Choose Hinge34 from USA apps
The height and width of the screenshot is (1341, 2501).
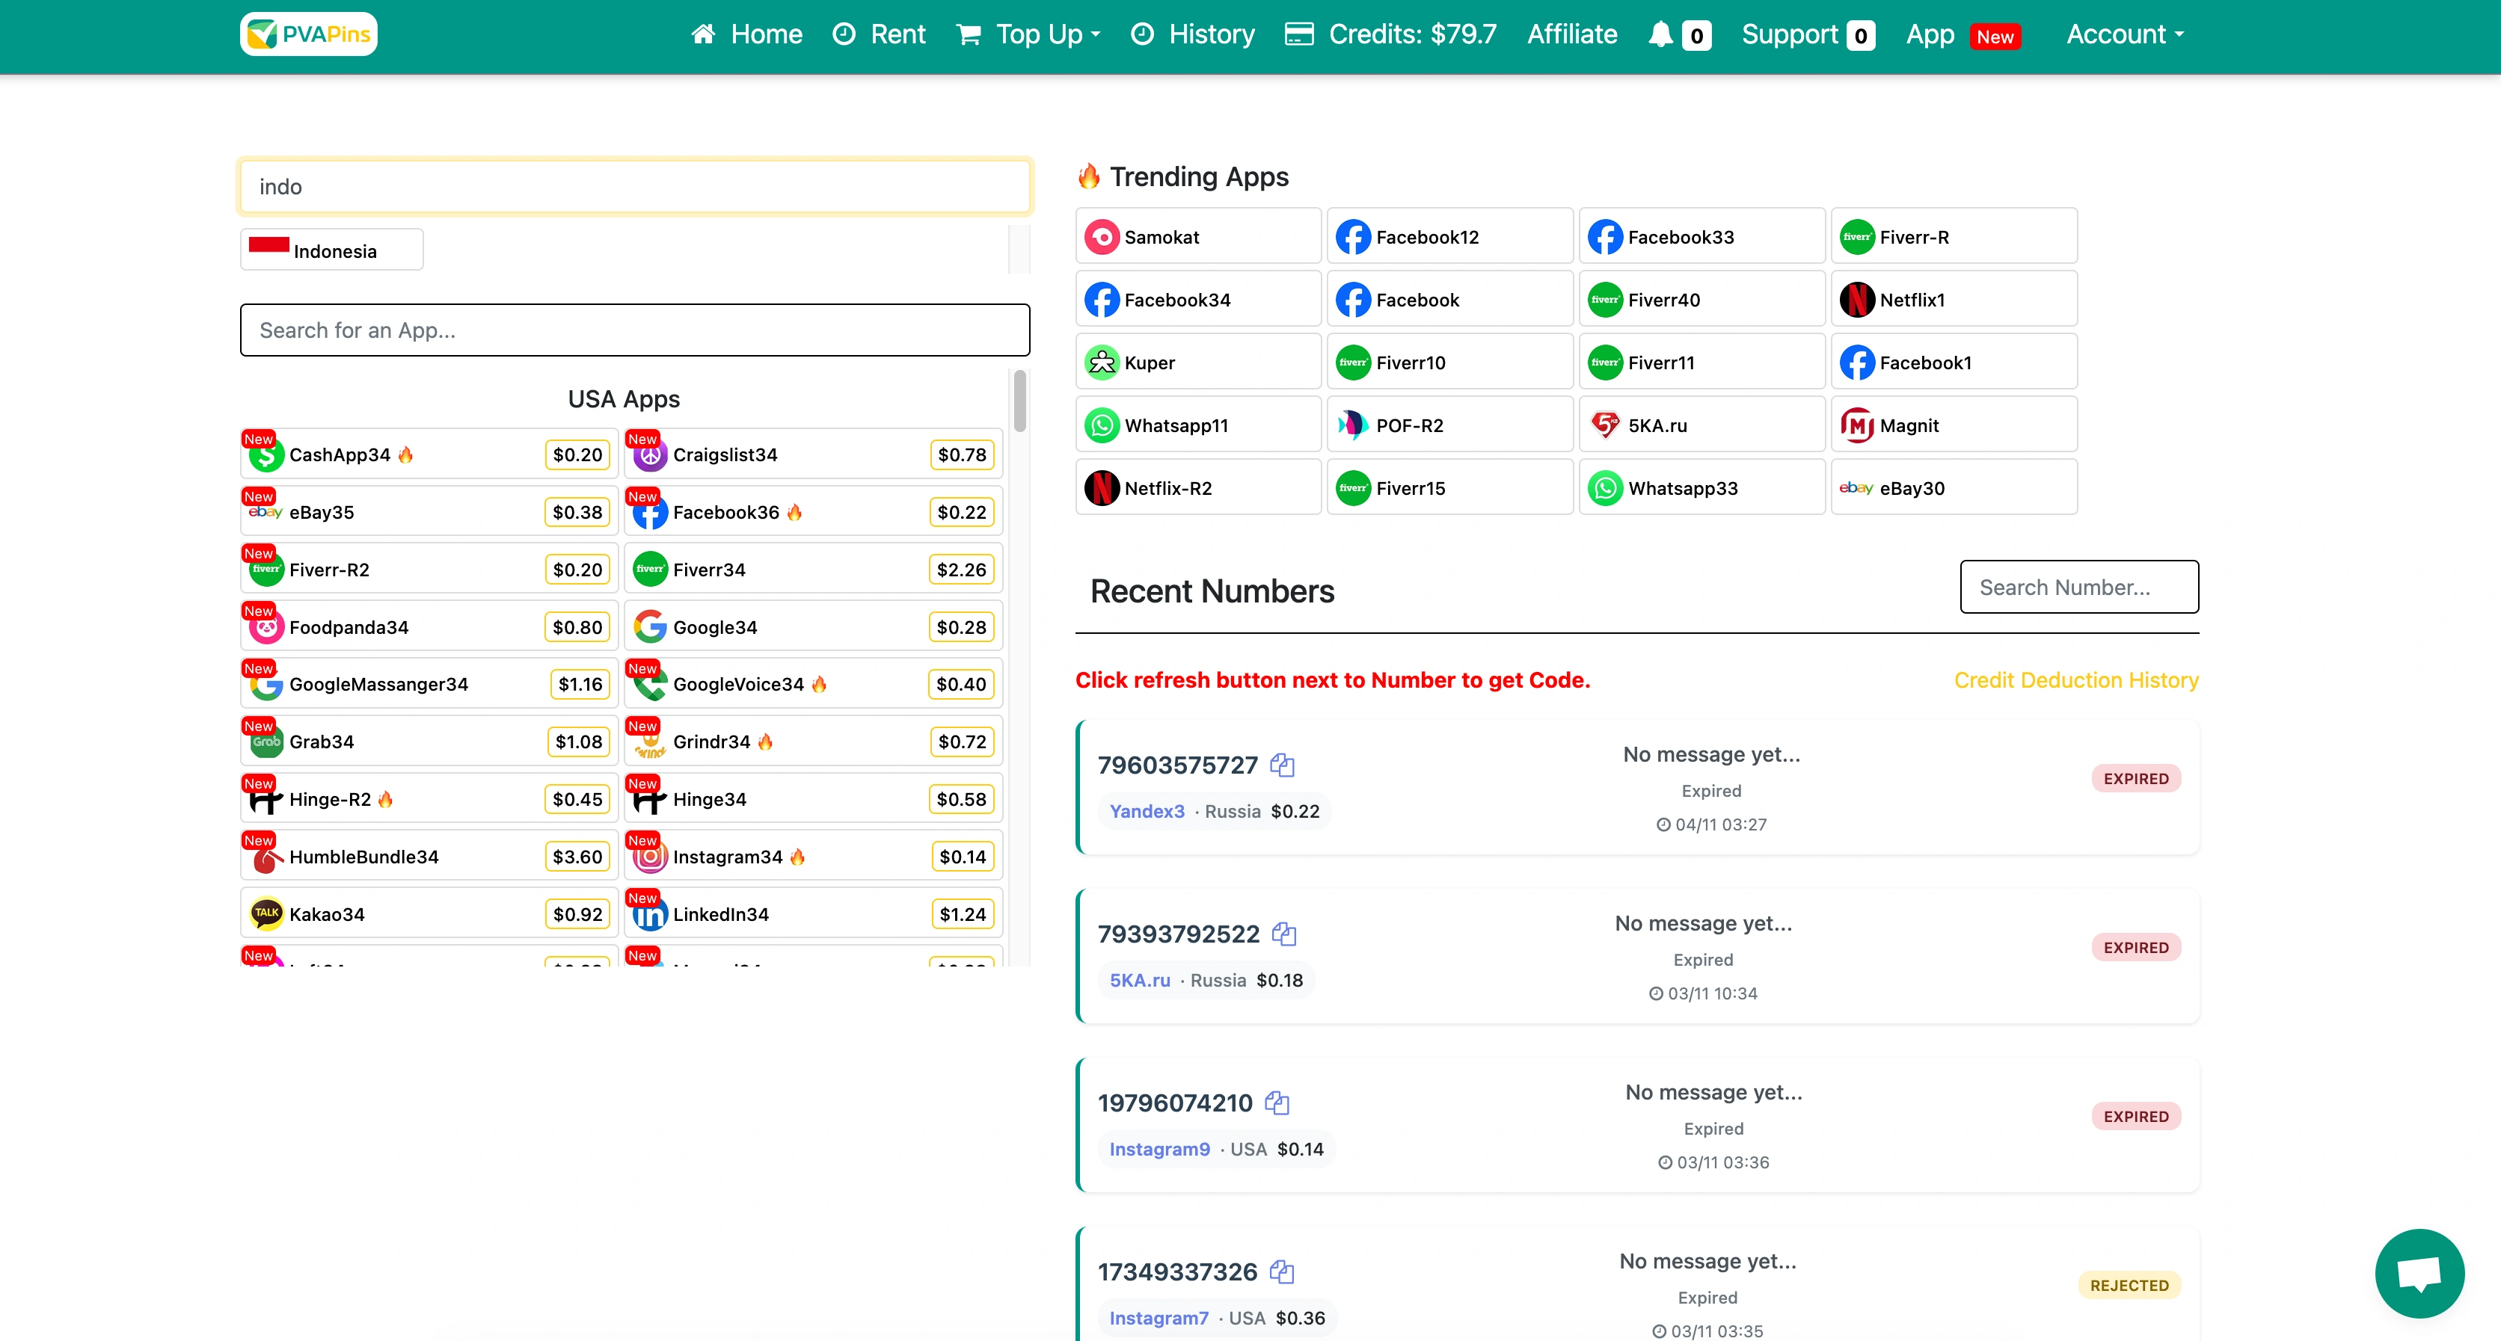[814, 798]
